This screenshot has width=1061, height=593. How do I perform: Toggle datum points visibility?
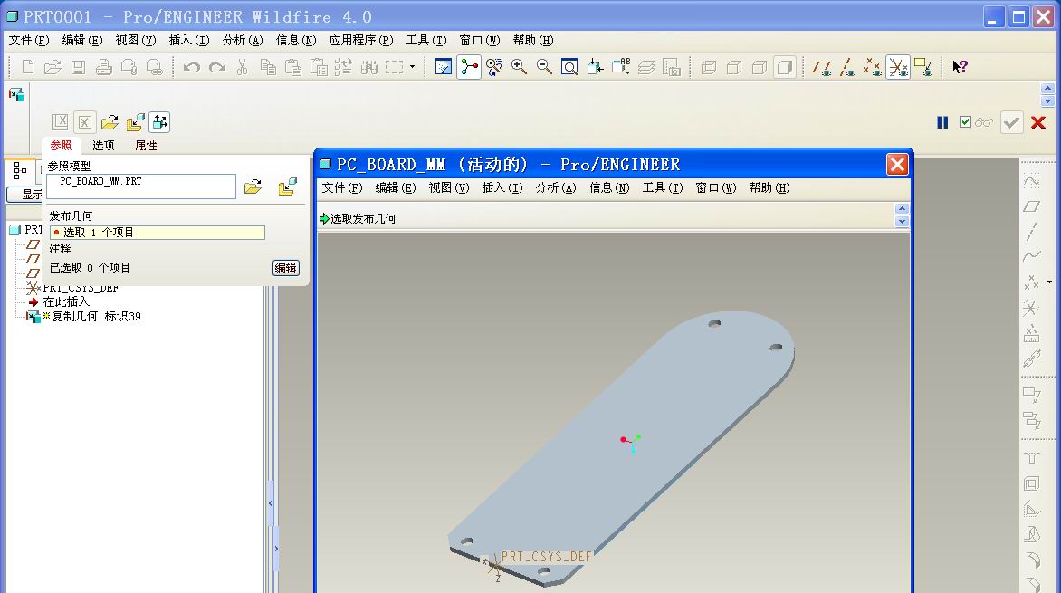[x=872, y=67]
